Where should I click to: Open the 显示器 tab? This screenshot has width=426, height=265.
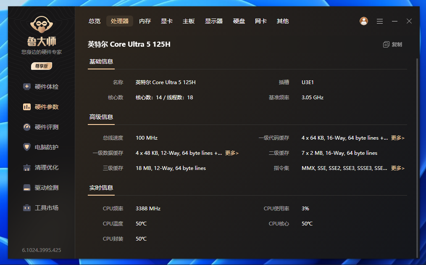coord(214,21)
